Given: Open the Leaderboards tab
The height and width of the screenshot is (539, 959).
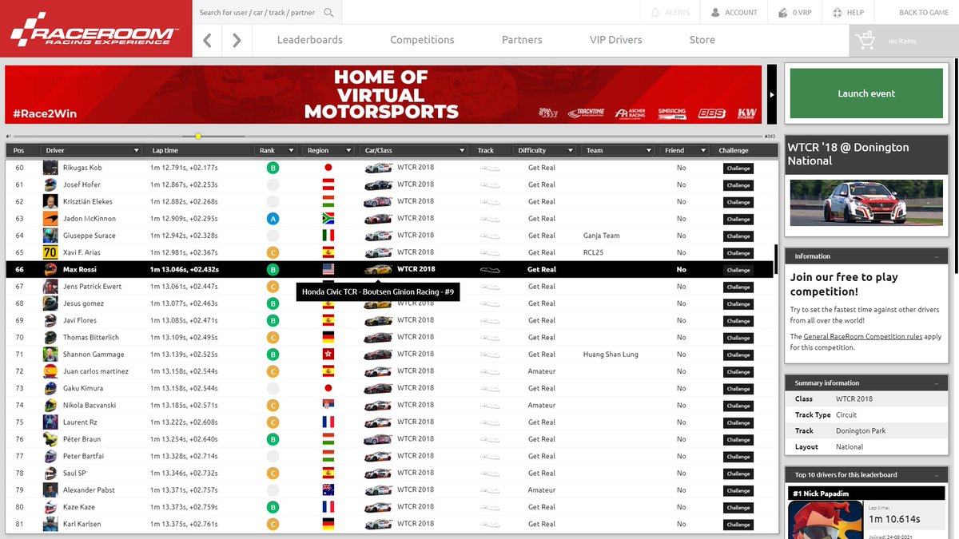Looking at the screenshot, I should click(310, 40).
